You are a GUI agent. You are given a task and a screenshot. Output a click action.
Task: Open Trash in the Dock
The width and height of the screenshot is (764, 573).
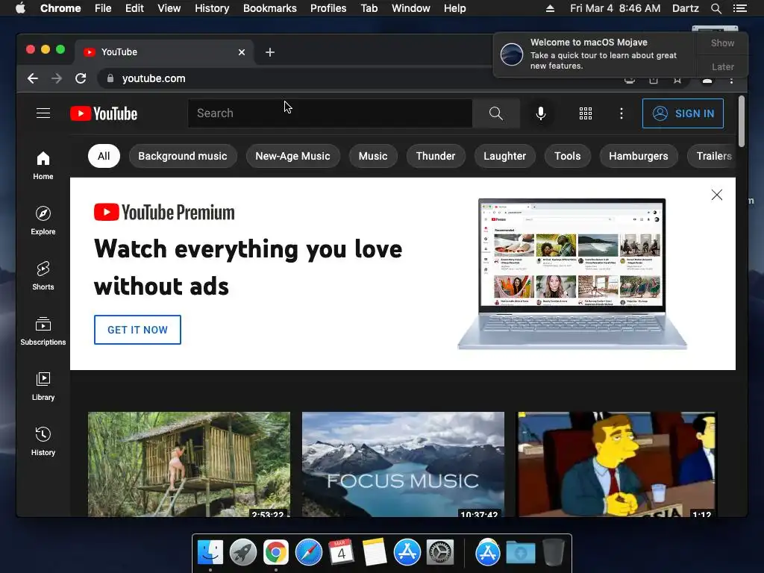click(x=553, y=553)
